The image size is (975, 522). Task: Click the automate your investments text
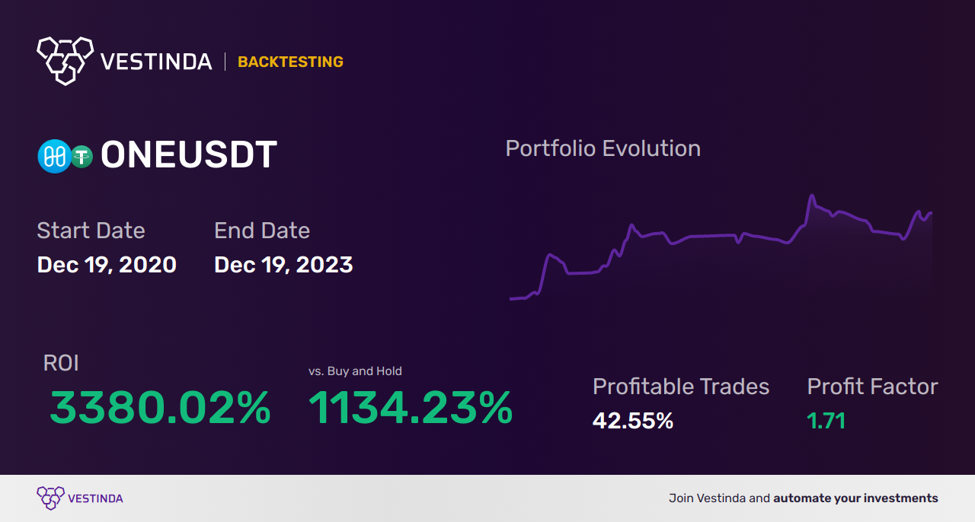click(x=855, y=498)
